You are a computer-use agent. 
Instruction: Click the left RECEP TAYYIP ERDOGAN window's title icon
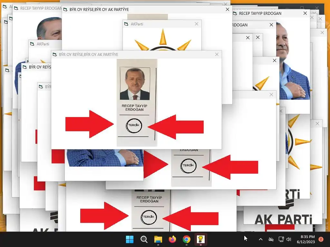click(16, 8)
